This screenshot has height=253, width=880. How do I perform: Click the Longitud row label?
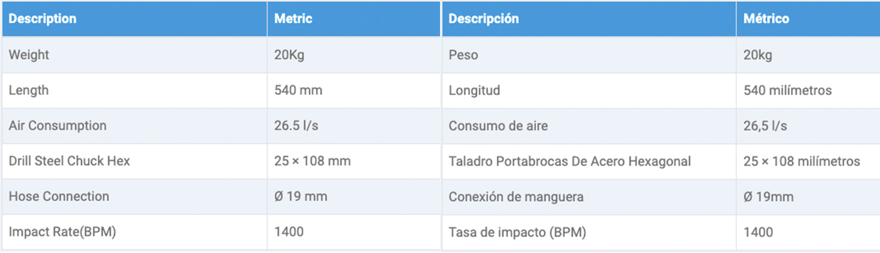pos(474,91)
